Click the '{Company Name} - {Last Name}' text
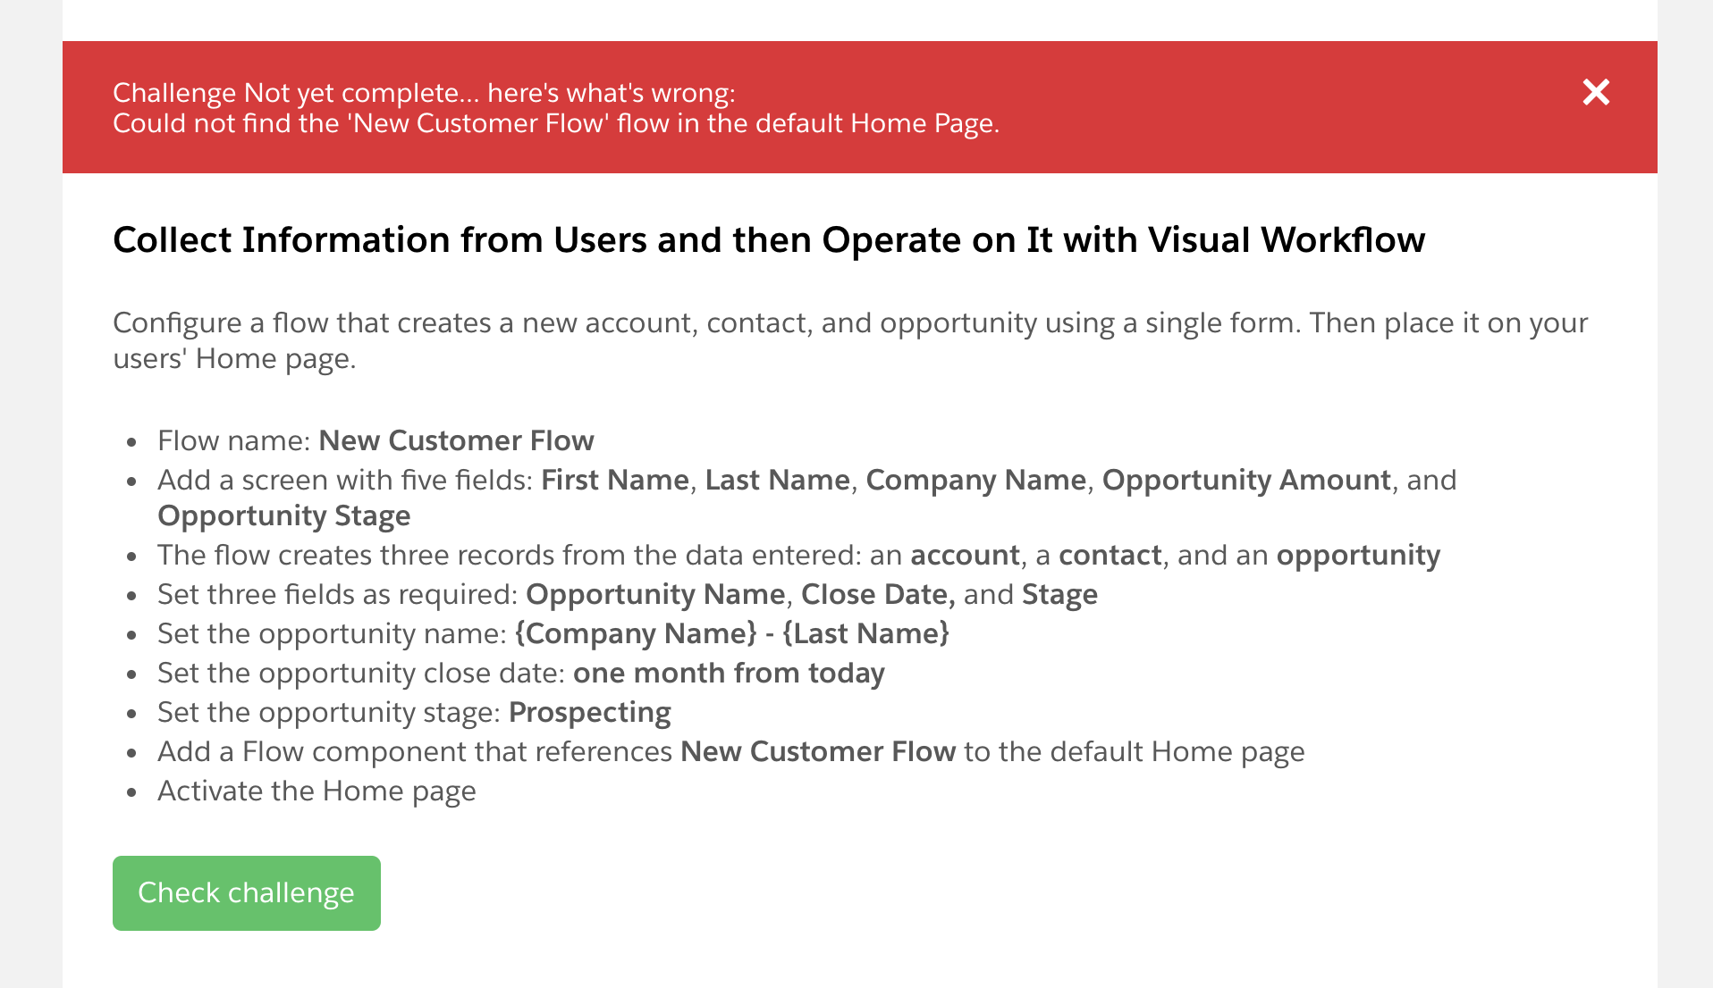 click(x=732, y=633)
